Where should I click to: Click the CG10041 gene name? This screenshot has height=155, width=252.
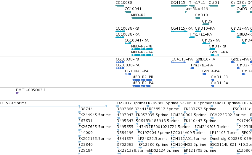tap(133, 9)
